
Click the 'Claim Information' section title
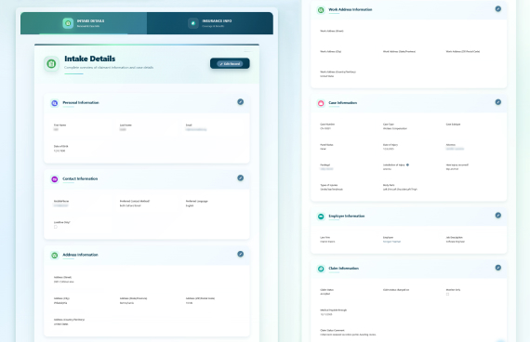click(343, 268)
